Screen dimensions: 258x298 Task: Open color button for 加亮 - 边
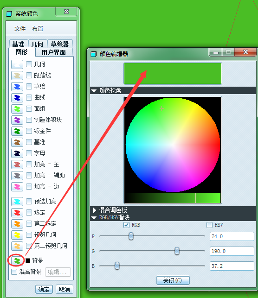(x=17, y=187)
